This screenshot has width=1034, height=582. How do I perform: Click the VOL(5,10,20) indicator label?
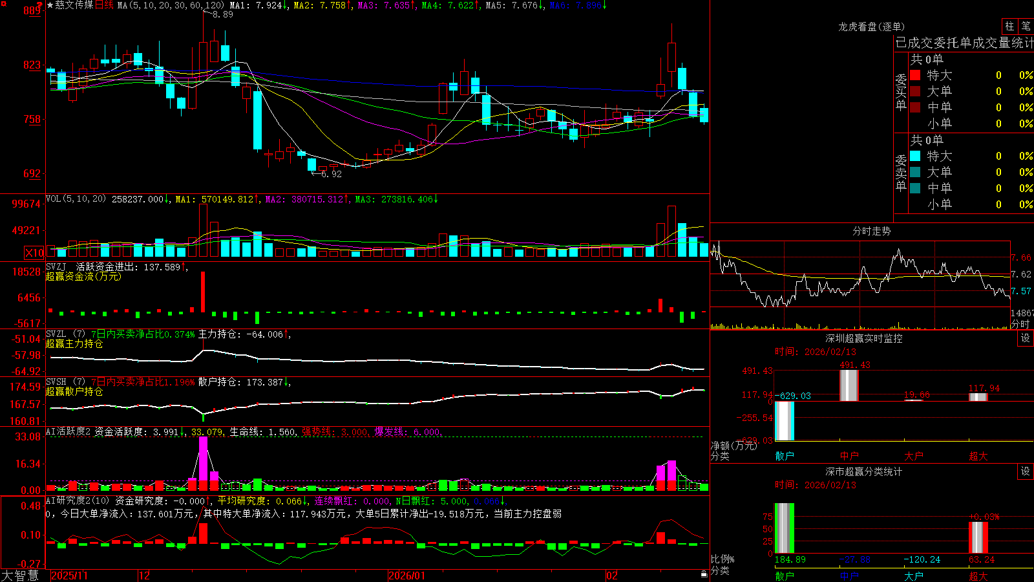[x=76, y=199]
